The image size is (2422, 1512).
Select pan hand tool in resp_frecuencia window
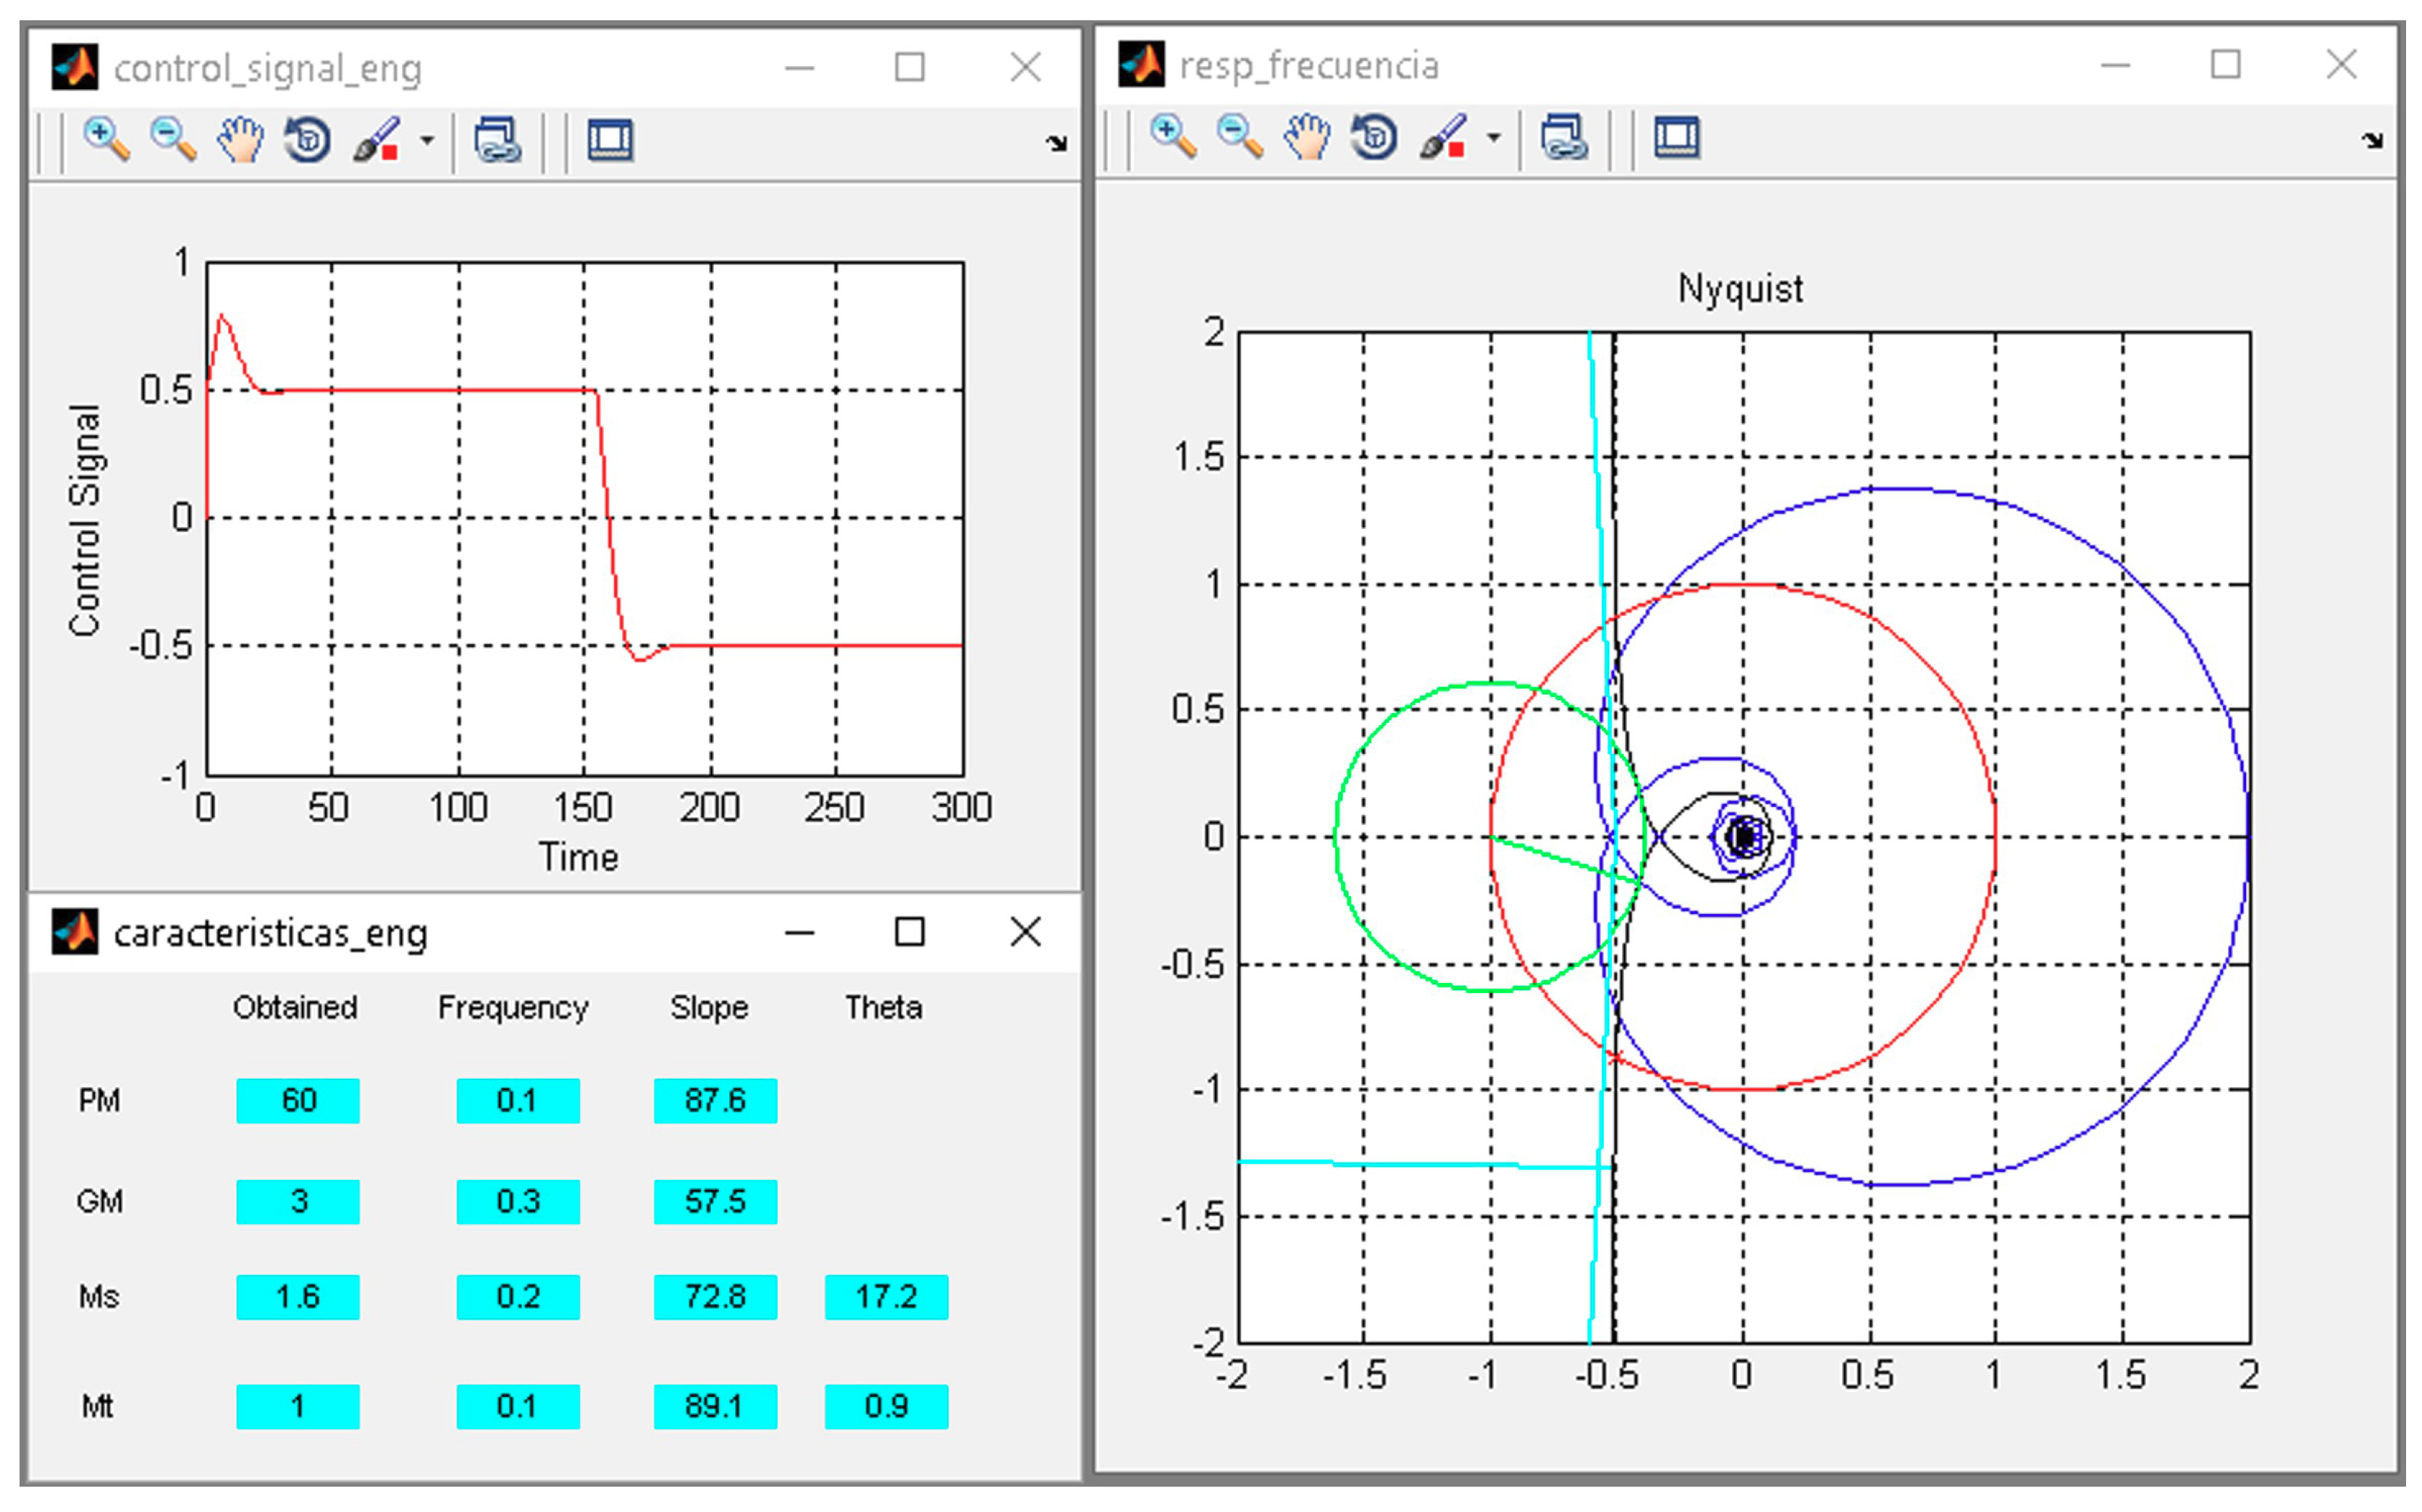point(1306,136)
